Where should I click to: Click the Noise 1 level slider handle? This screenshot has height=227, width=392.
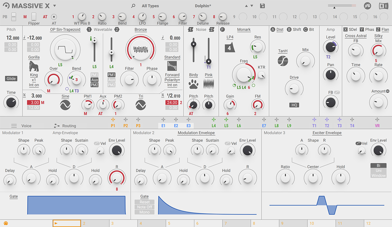tap(193, 44)
